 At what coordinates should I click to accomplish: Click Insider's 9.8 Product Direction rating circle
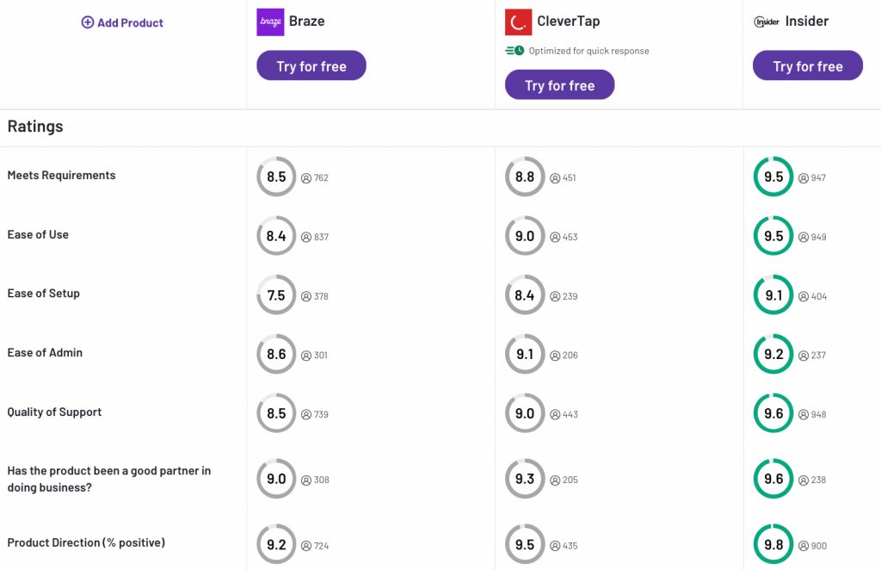click(x=773, y=544)
